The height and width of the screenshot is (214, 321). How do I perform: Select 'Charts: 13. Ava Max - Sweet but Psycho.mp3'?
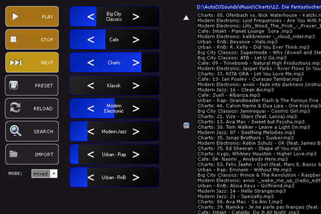point(251,121)
